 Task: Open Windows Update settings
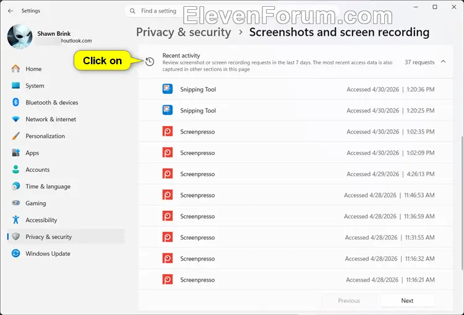(x=66, y=253)
